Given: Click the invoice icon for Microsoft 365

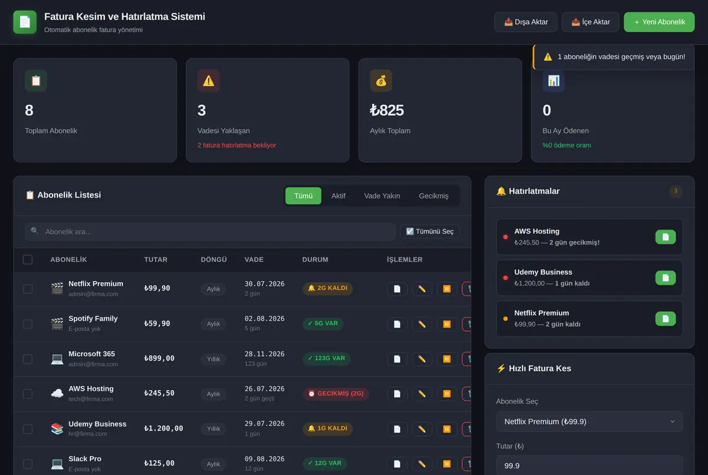Looking at the screenshot, I should tap(397, 359).
